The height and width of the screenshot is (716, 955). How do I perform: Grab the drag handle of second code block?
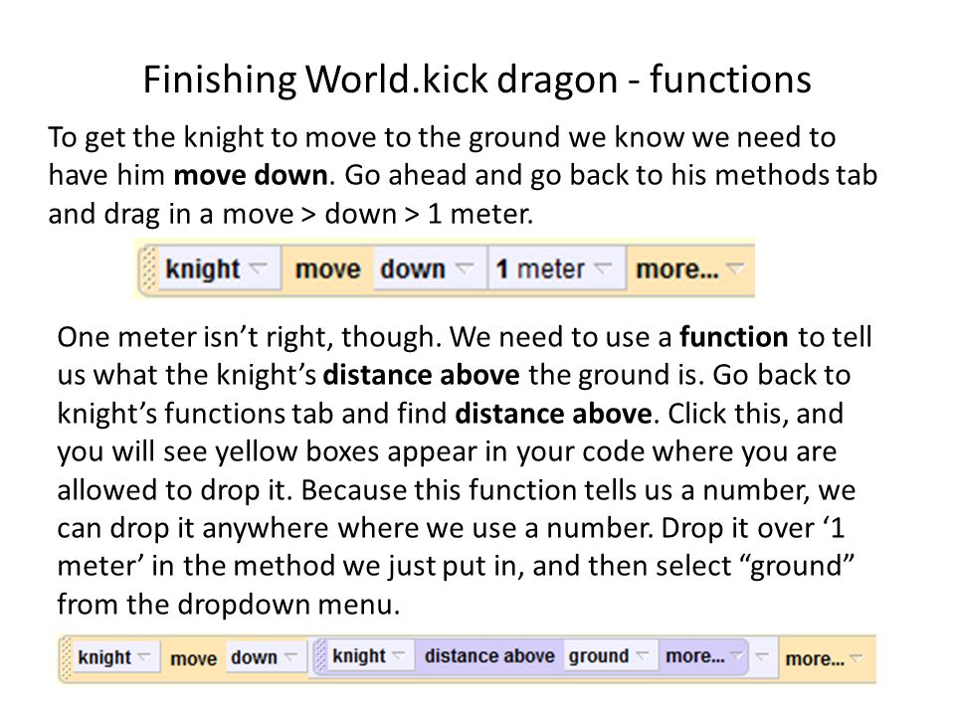click(66, 658)
